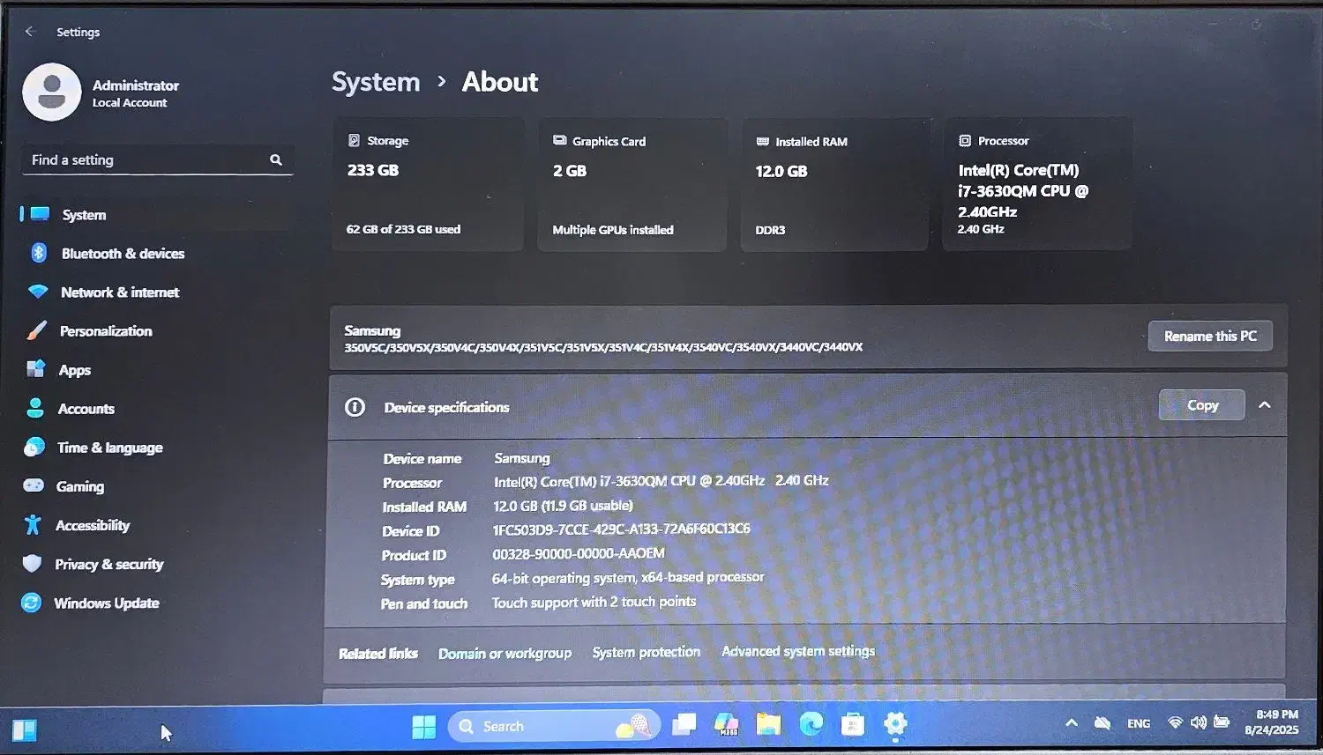The height and width of the screenshot is (755, 1323).
Task: Click the back arrow in Settings
Action: tap(29, 32)
